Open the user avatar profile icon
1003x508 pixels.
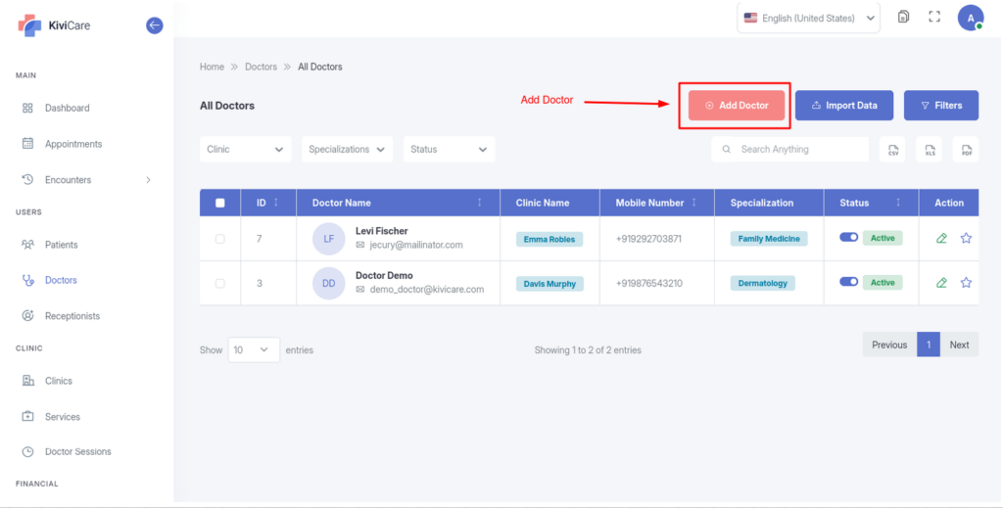click(970, 18)
